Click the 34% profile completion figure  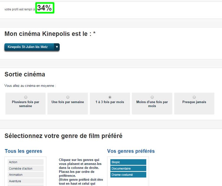pos(44,8)
